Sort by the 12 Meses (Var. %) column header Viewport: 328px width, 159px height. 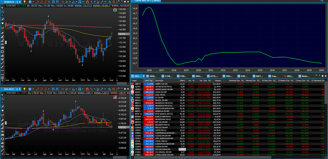[285, 80]
